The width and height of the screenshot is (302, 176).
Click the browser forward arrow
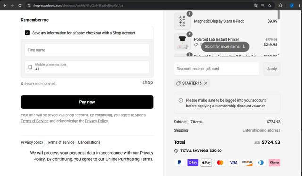[13, 5]
